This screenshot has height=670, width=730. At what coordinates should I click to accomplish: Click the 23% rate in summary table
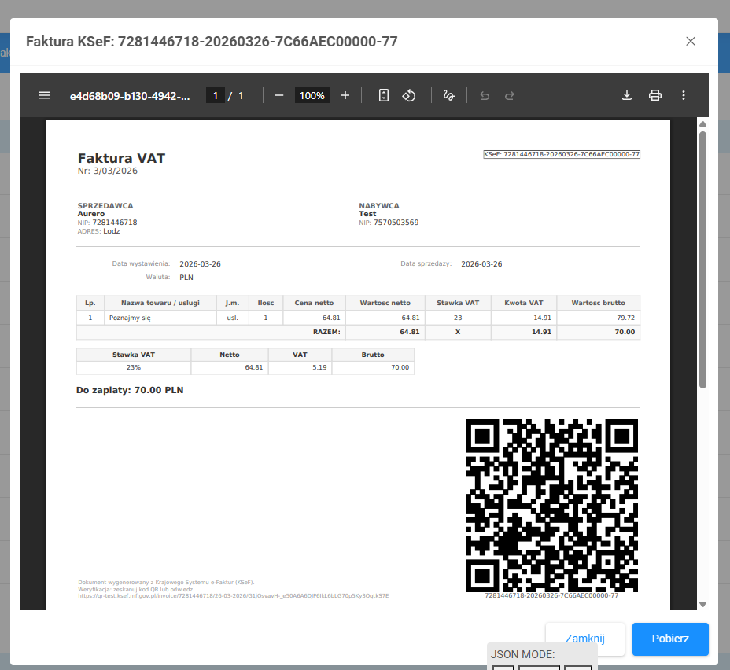pos(134,367)
